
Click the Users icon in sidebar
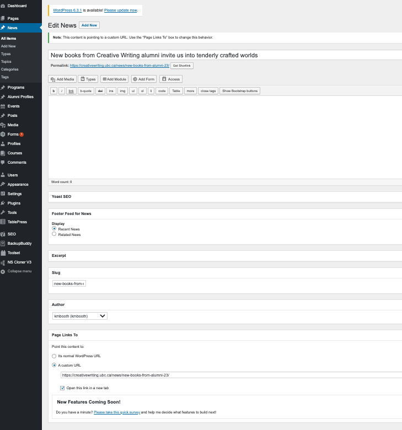[3, 175]
